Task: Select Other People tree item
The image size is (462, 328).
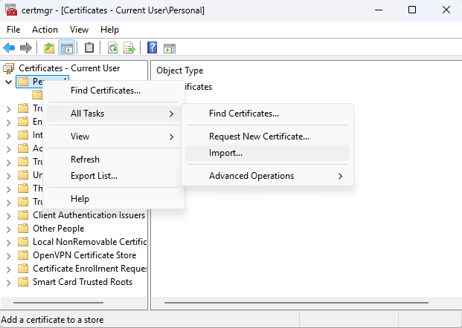Action: [x=58, y=229]
